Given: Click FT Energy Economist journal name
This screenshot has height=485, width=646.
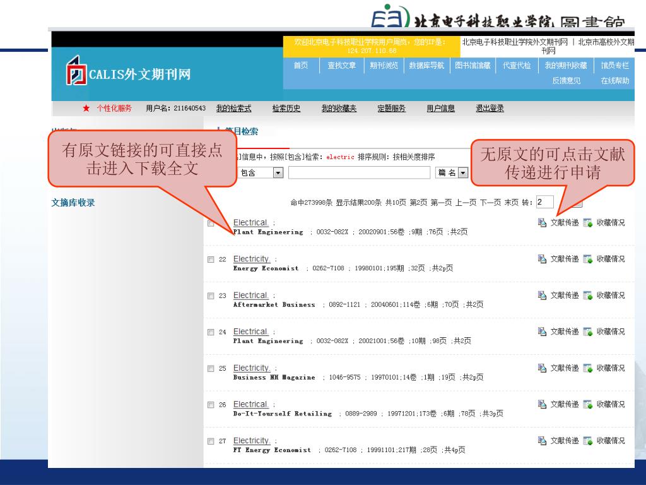Looking at the screenshot, I should pyautogui.click(x=272, y=450).
